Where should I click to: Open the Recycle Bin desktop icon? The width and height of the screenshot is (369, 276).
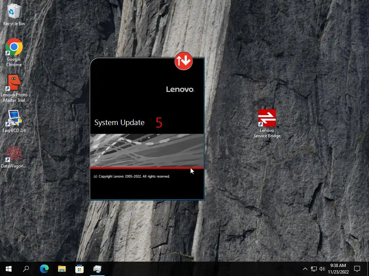pyautogui.click(x=14, y=14)
